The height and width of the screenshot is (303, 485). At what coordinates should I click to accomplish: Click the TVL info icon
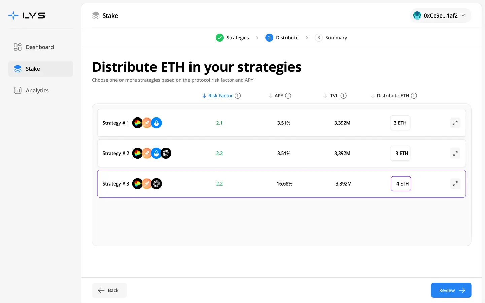tap(343, 96)
